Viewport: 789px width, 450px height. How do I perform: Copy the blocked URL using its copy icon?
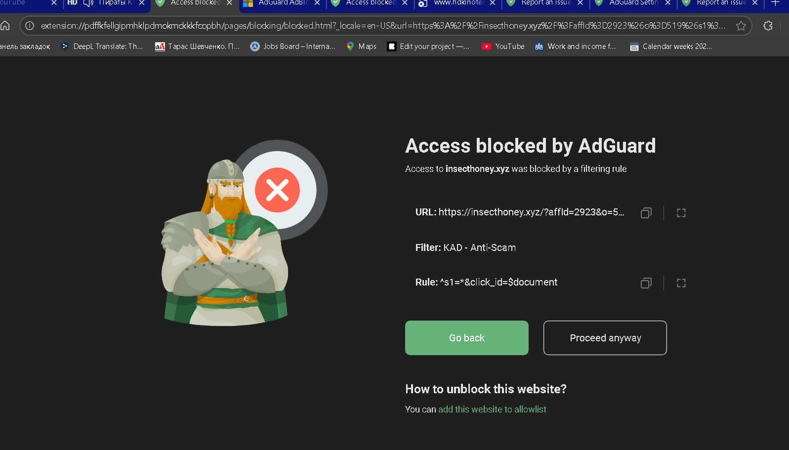646,213
